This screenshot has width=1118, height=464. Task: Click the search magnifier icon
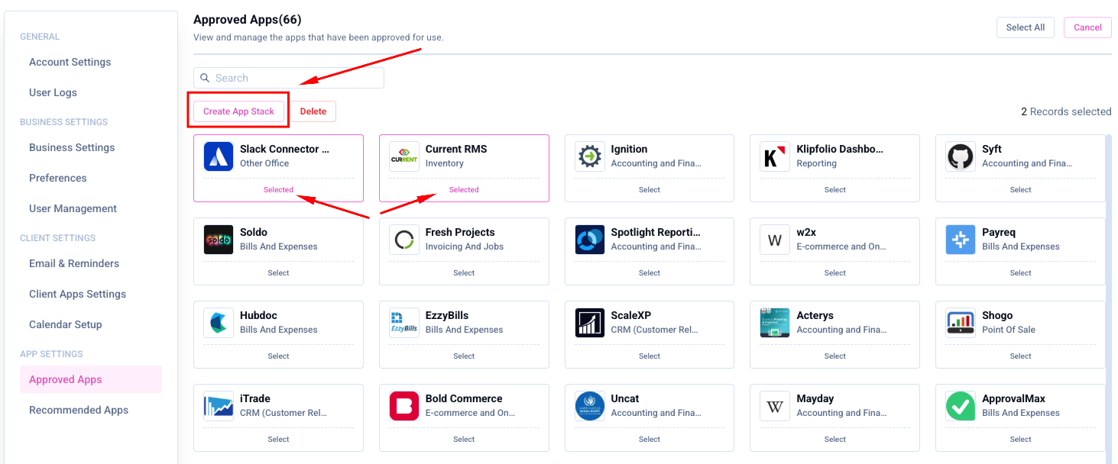pyautogui.click(x=205, y=78)
